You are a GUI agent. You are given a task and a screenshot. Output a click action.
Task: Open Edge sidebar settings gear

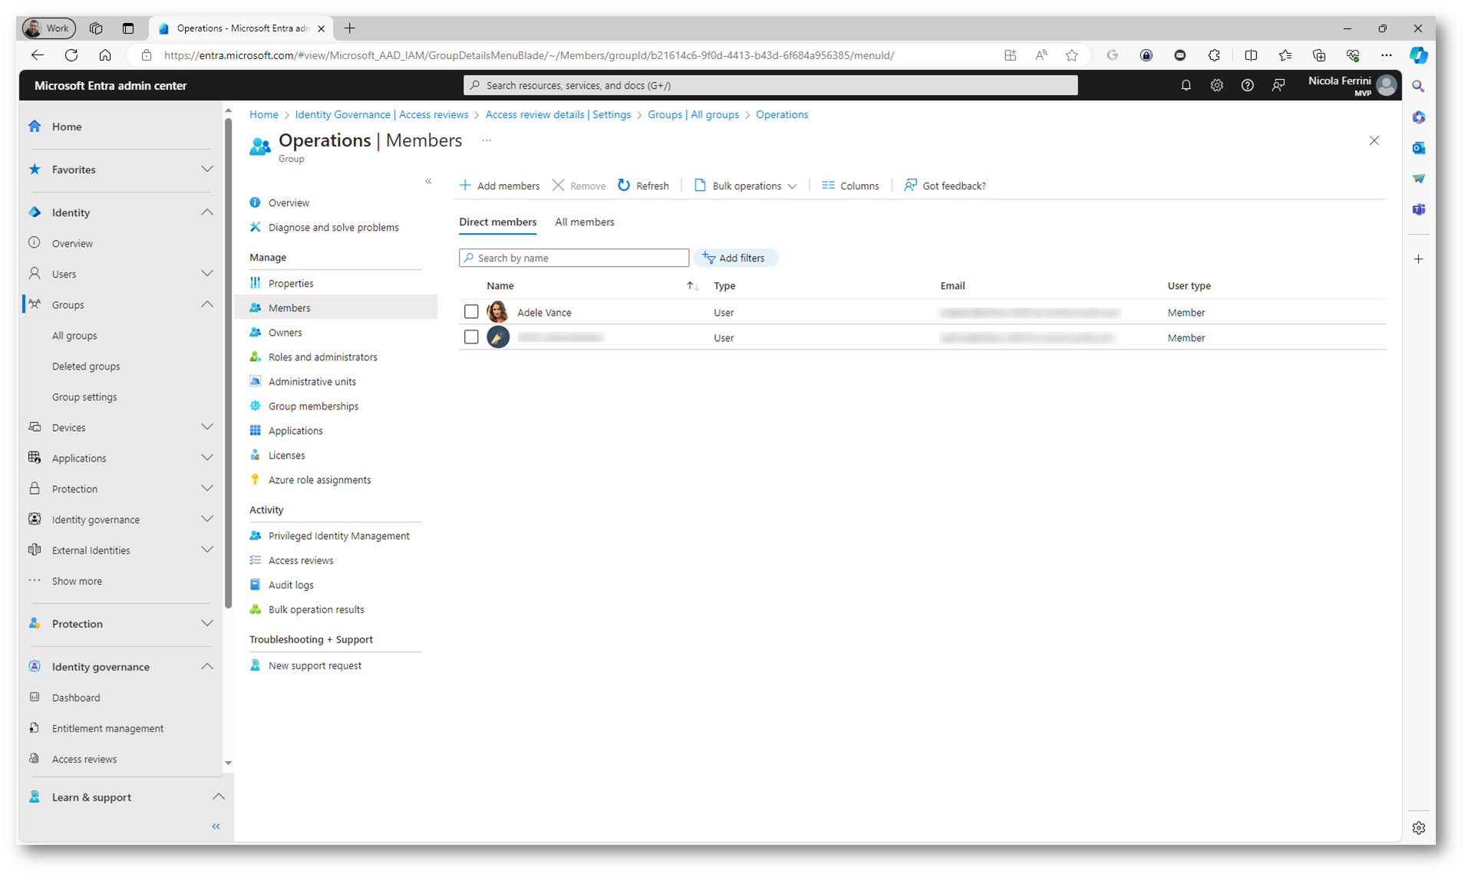1418,828
